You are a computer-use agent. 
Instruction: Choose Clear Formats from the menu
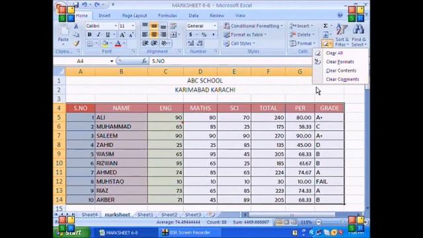[x=340, y=61]
